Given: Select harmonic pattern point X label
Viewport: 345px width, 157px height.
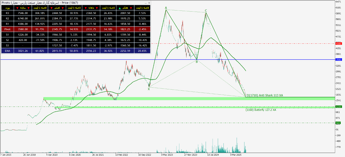Looking at the screenshot, I should coord(149,89).
